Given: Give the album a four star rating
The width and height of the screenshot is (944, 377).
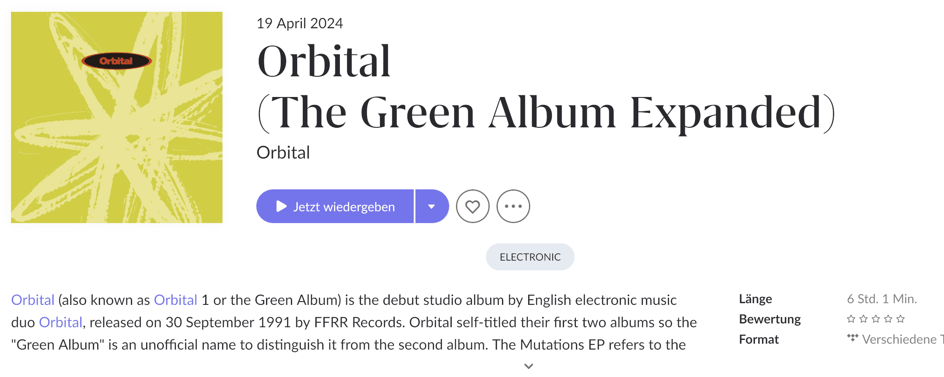Looking at the screenshot, I should 888,319.
